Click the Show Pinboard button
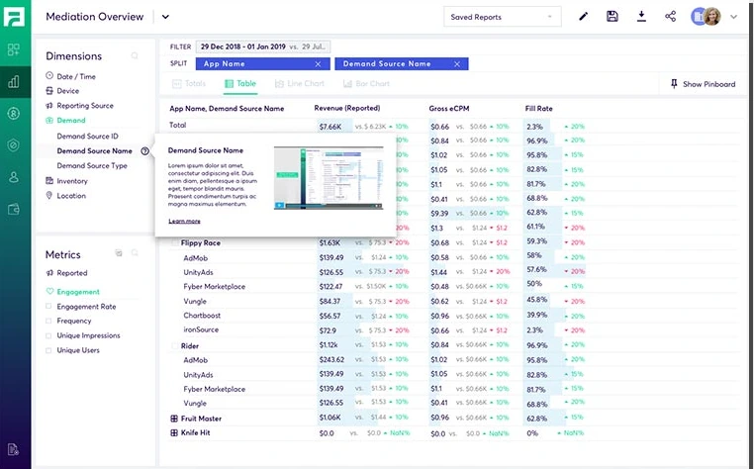Image resolution: width=754 pixels, height=469 pixels. [703, 84]
